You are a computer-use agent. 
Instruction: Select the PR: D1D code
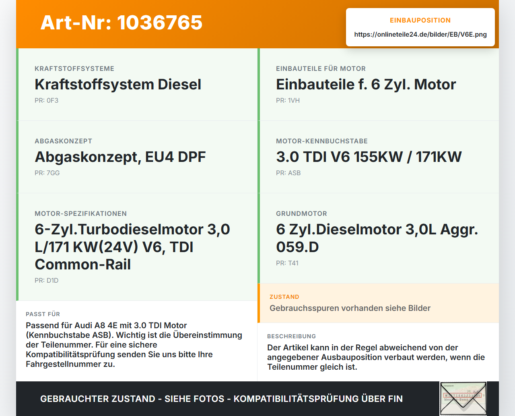47,281
